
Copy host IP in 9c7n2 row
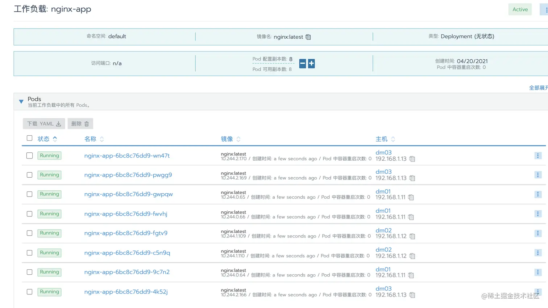411,275
